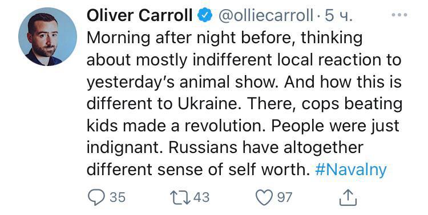This screenshot has height=215, width=428.
Task: Click the word Ukraine in the tweet
Action: pos(208,104)
